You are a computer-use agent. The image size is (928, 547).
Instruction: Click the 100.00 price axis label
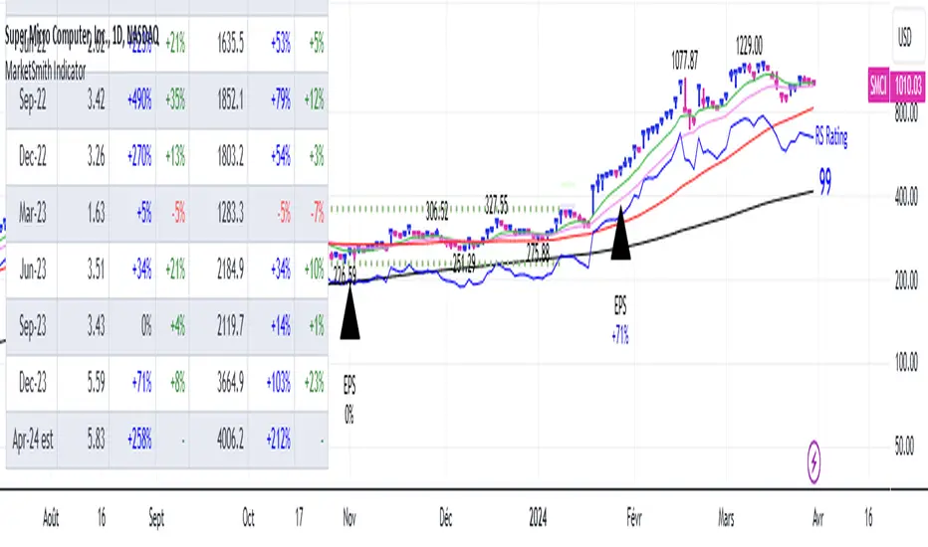pyautogui.click(x=906, y=361)
